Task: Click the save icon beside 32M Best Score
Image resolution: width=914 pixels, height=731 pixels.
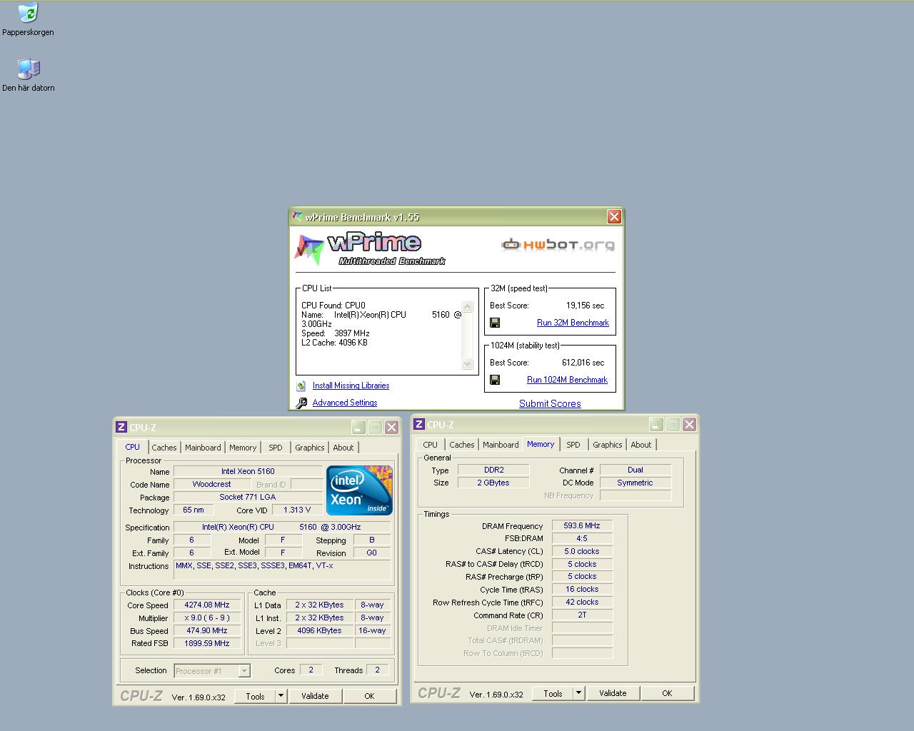Action: point(495,323)
